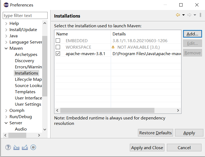Click the WORKSPACE row name text
Image resolution: width=205 pixels, height=157 pixels.
point(78,47)
